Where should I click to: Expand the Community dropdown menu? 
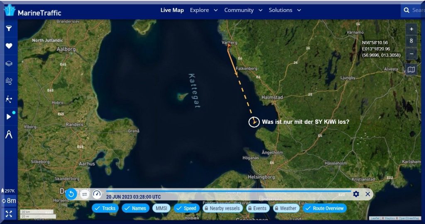(x=243, y=10)
